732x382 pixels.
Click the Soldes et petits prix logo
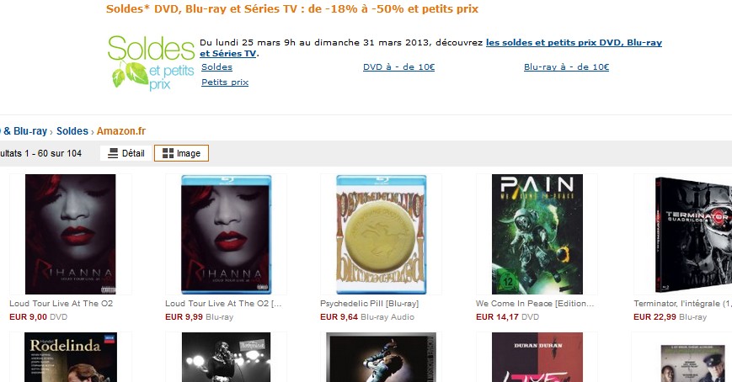pyautogui.click(x=151, y=62)
